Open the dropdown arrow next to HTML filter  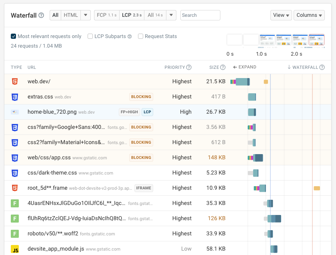pyautogui.click(x=86, y=15)
